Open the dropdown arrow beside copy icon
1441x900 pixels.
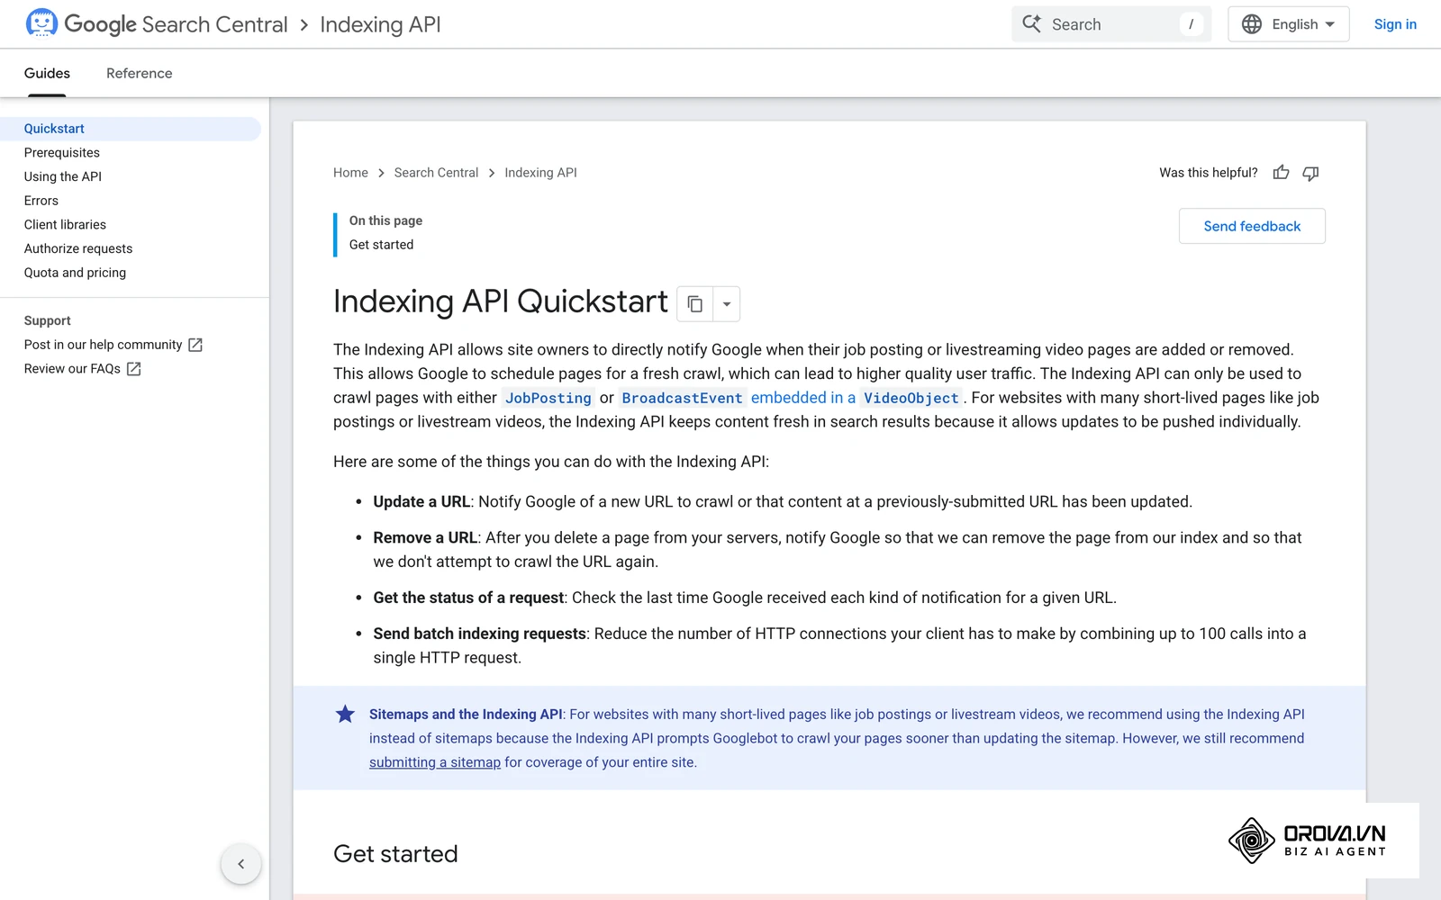[727, 304]
